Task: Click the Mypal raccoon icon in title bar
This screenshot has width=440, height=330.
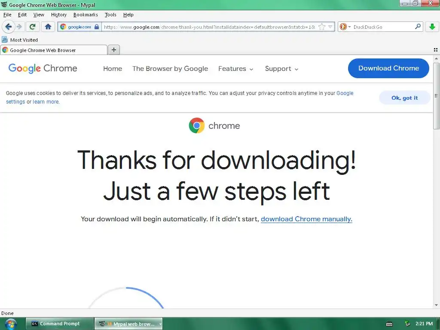Action: 4,4
